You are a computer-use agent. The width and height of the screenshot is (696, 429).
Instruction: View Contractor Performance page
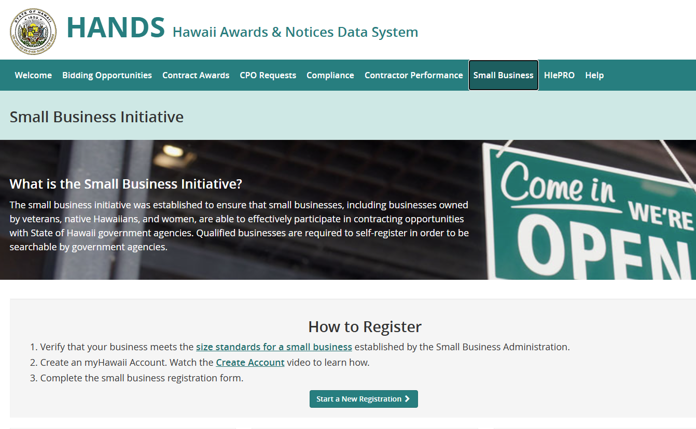413,75
